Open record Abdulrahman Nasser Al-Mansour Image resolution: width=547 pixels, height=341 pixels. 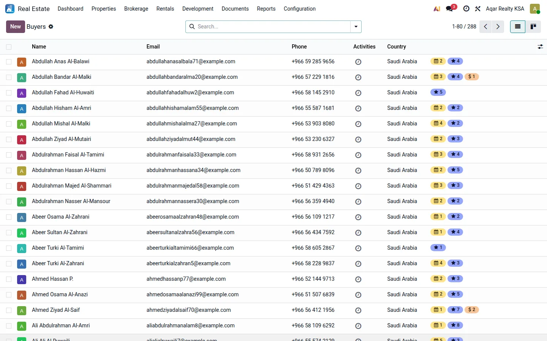(71, 201)
